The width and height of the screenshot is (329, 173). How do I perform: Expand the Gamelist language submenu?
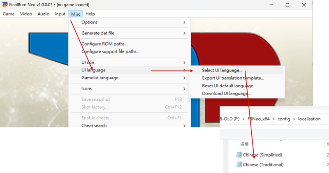pyautogui.click(x=130, y=78)
